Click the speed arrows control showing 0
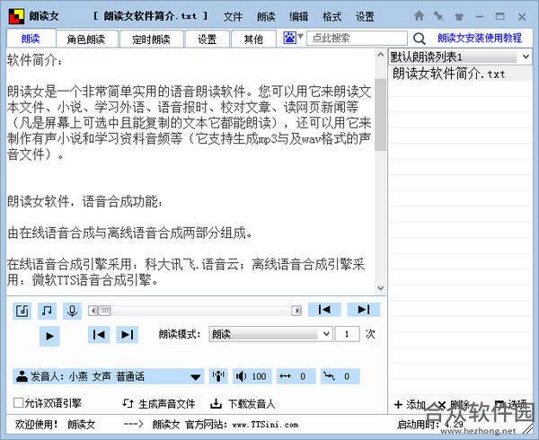 tap(296, 376)
